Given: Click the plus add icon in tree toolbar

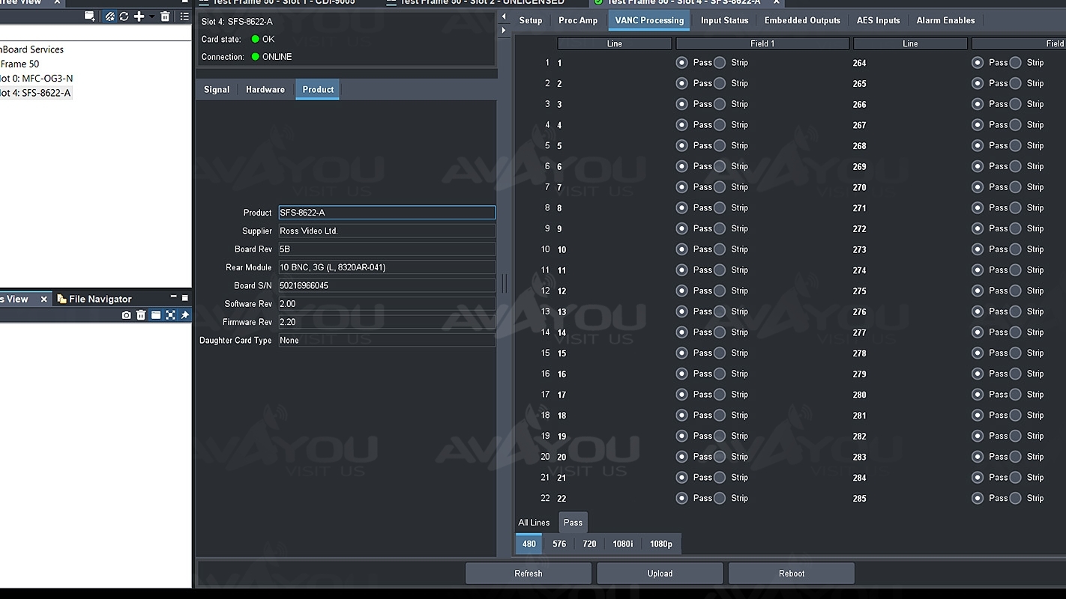Looking at the screenshot, I should point(139,16).
